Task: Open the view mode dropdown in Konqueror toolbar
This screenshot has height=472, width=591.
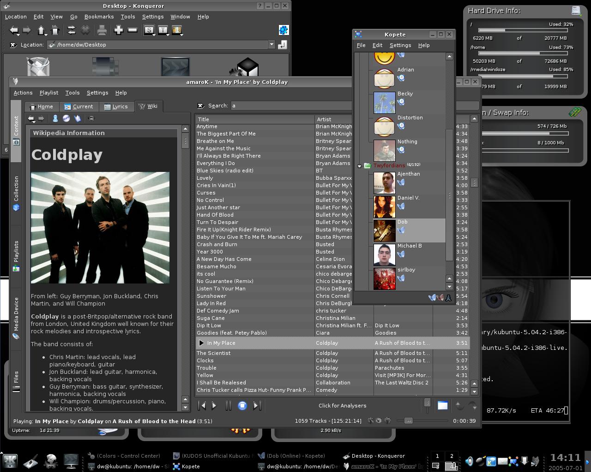Action: (x=177, y=31)
